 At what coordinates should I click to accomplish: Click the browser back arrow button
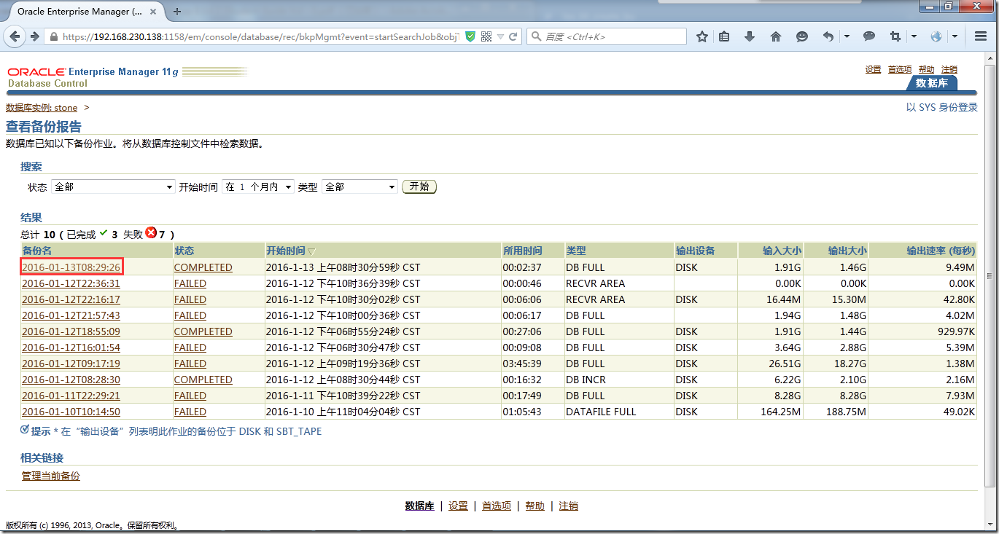tap(15, 36)
